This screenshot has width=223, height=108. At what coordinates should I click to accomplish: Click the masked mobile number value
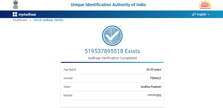pos(154,95)
